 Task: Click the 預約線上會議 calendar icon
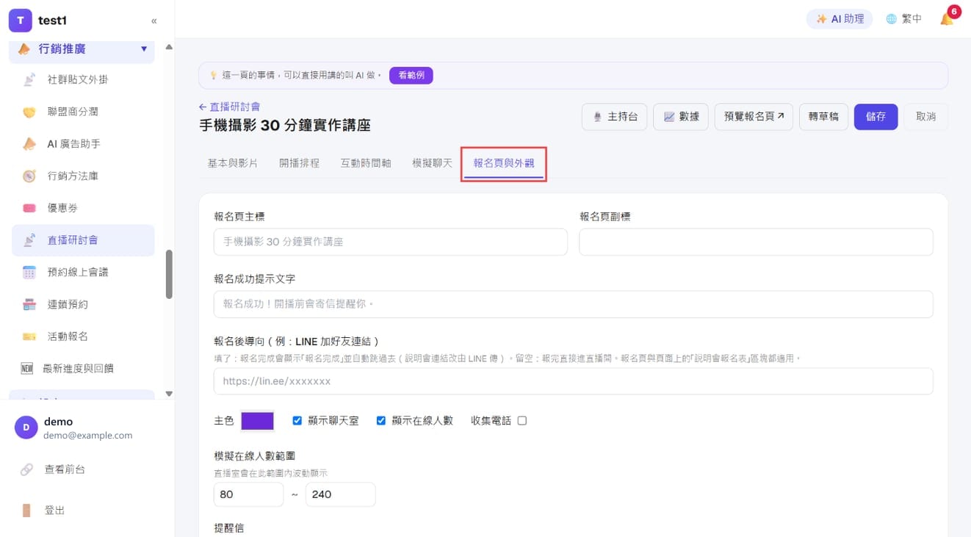29,272
